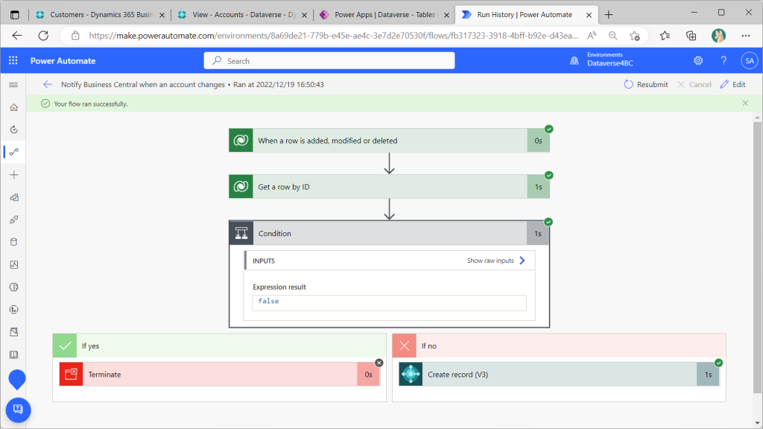Open the chatbot icon at bottom left
The width and height of the screenshot is (763, 429).
(x=18, y=410)
